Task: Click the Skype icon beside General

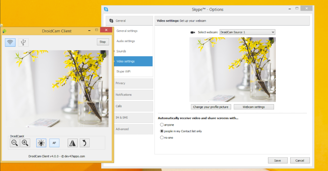Action: (x=111, y=21)
